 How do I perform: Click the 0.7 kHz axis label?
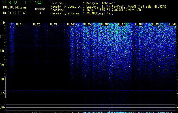click(x=2, y=93)
